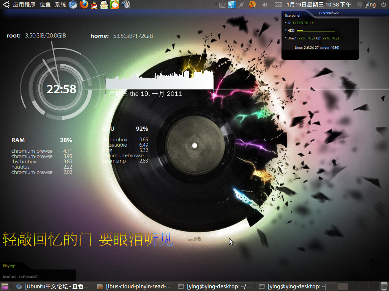
Task: Launch the Chromium browser from the panel
Action: click(73, 5)
